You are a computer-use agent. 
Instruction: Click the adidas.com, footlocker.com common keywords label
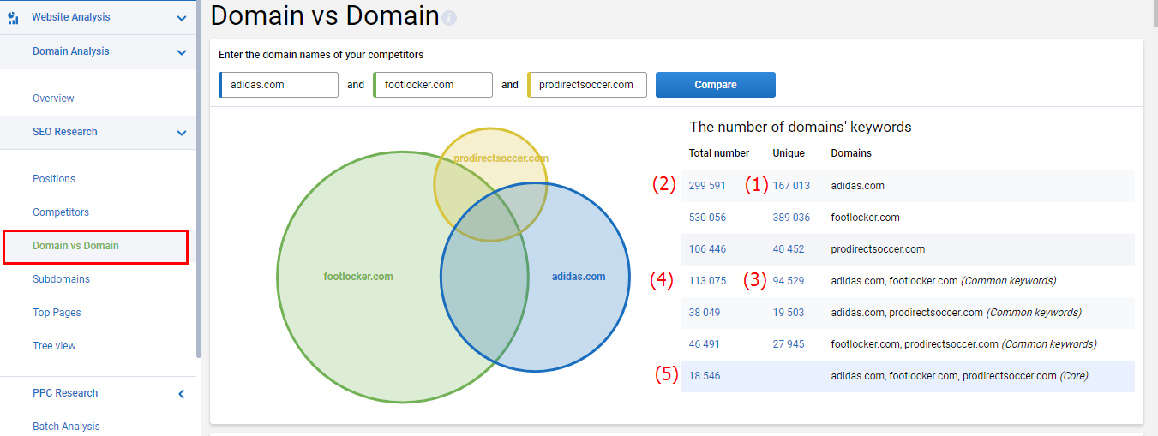[944, 281]
